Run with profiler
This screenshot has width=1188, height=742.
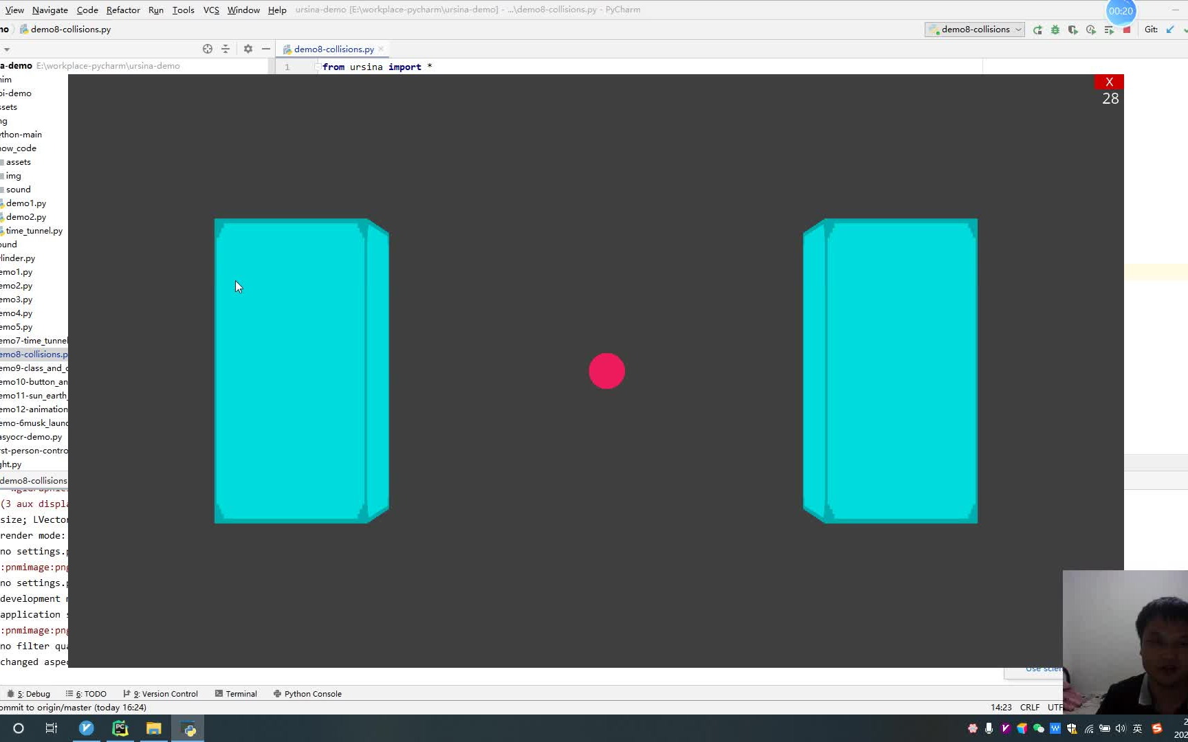pos(1090,30)
